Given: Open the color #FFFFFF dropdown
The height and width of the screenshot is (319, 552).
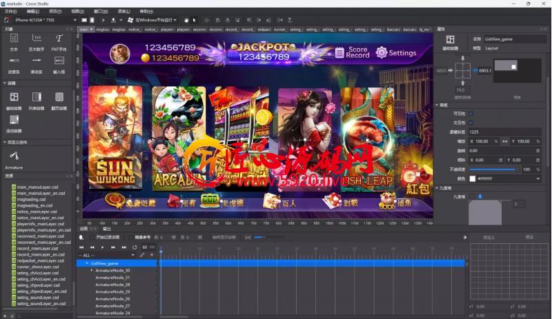Looking at the screenshot, I should point(538,178).
